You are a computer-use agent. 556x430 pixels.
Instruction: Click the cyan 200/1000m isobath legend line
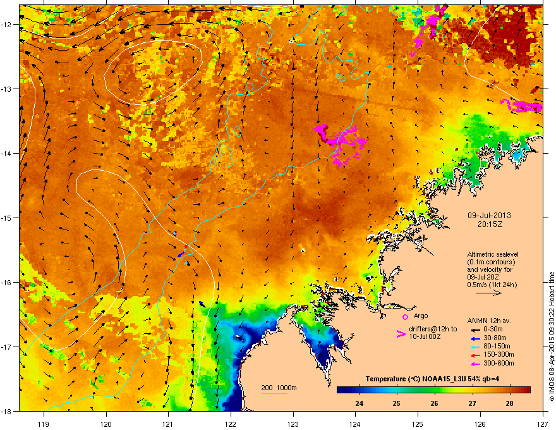tap(274, 393)
